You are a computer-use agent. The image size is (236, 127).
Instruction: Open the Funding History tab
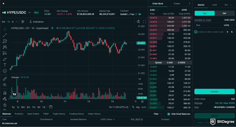[x=77, y=114]
